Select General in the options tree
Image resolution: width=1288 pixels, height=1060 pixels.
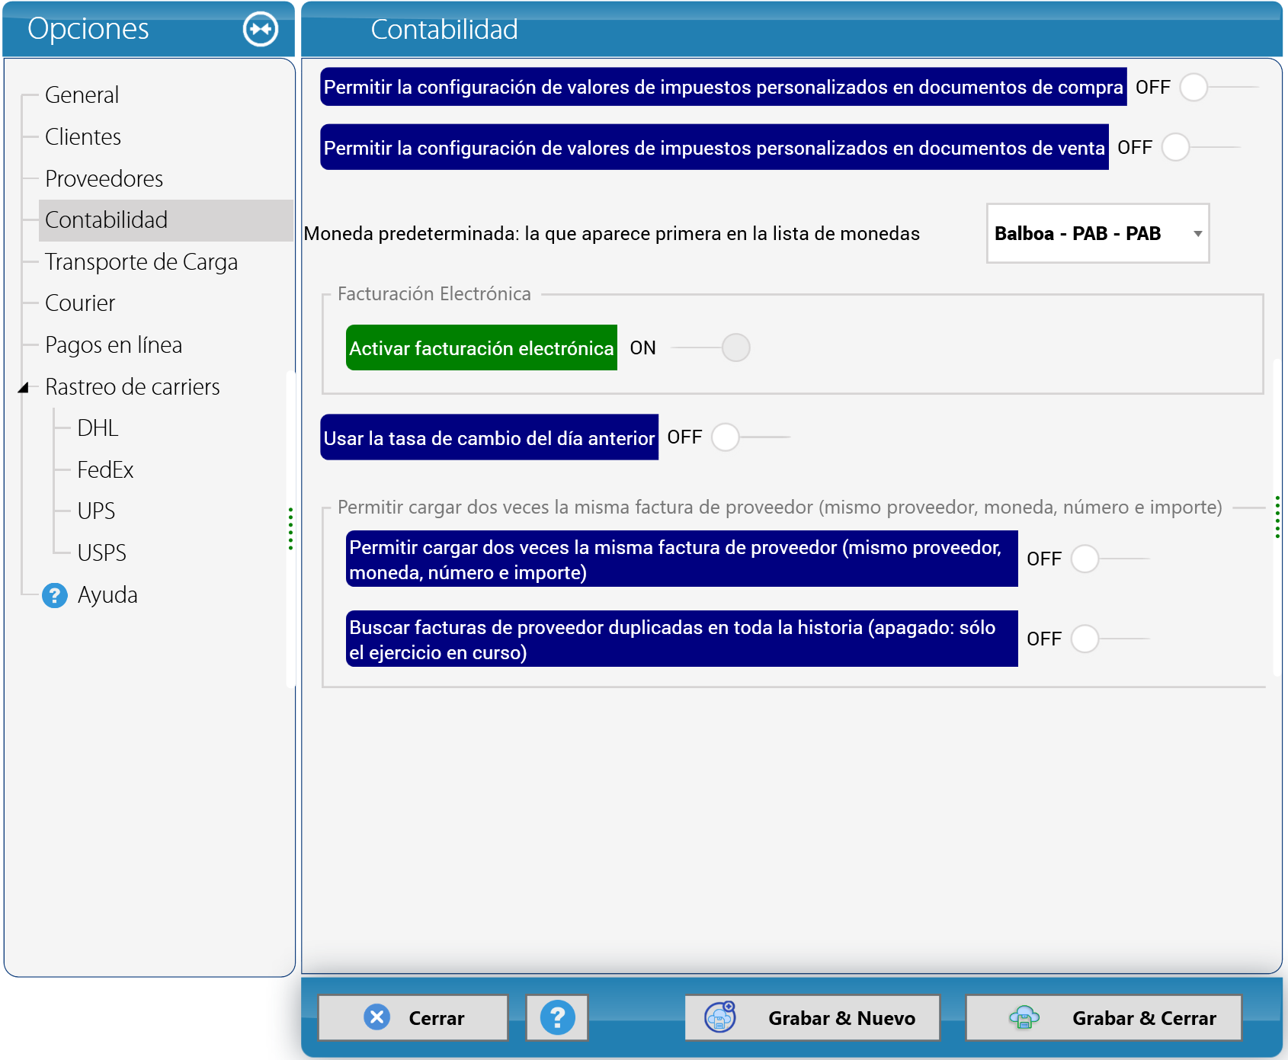(x=82, y=95)
